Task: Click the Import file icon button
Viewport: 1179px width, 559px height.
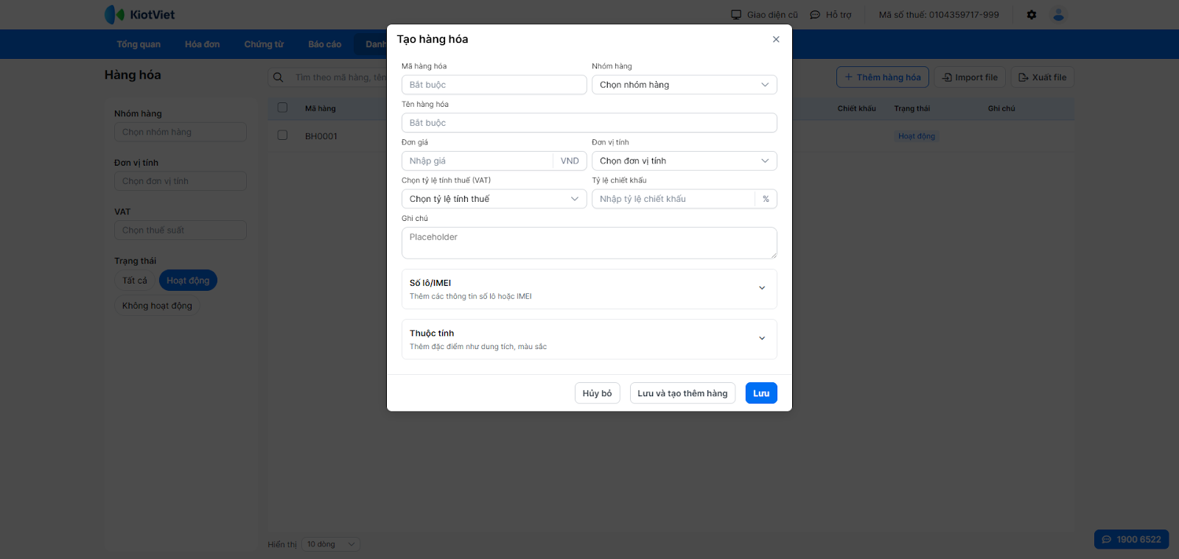Action: pyautogui.click(x=948, y=77)
